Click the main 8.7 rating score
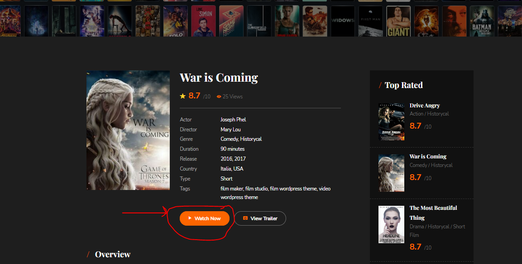Image resolution: width=522 pixels, height=264 pixels. click(x=194, y=96)
